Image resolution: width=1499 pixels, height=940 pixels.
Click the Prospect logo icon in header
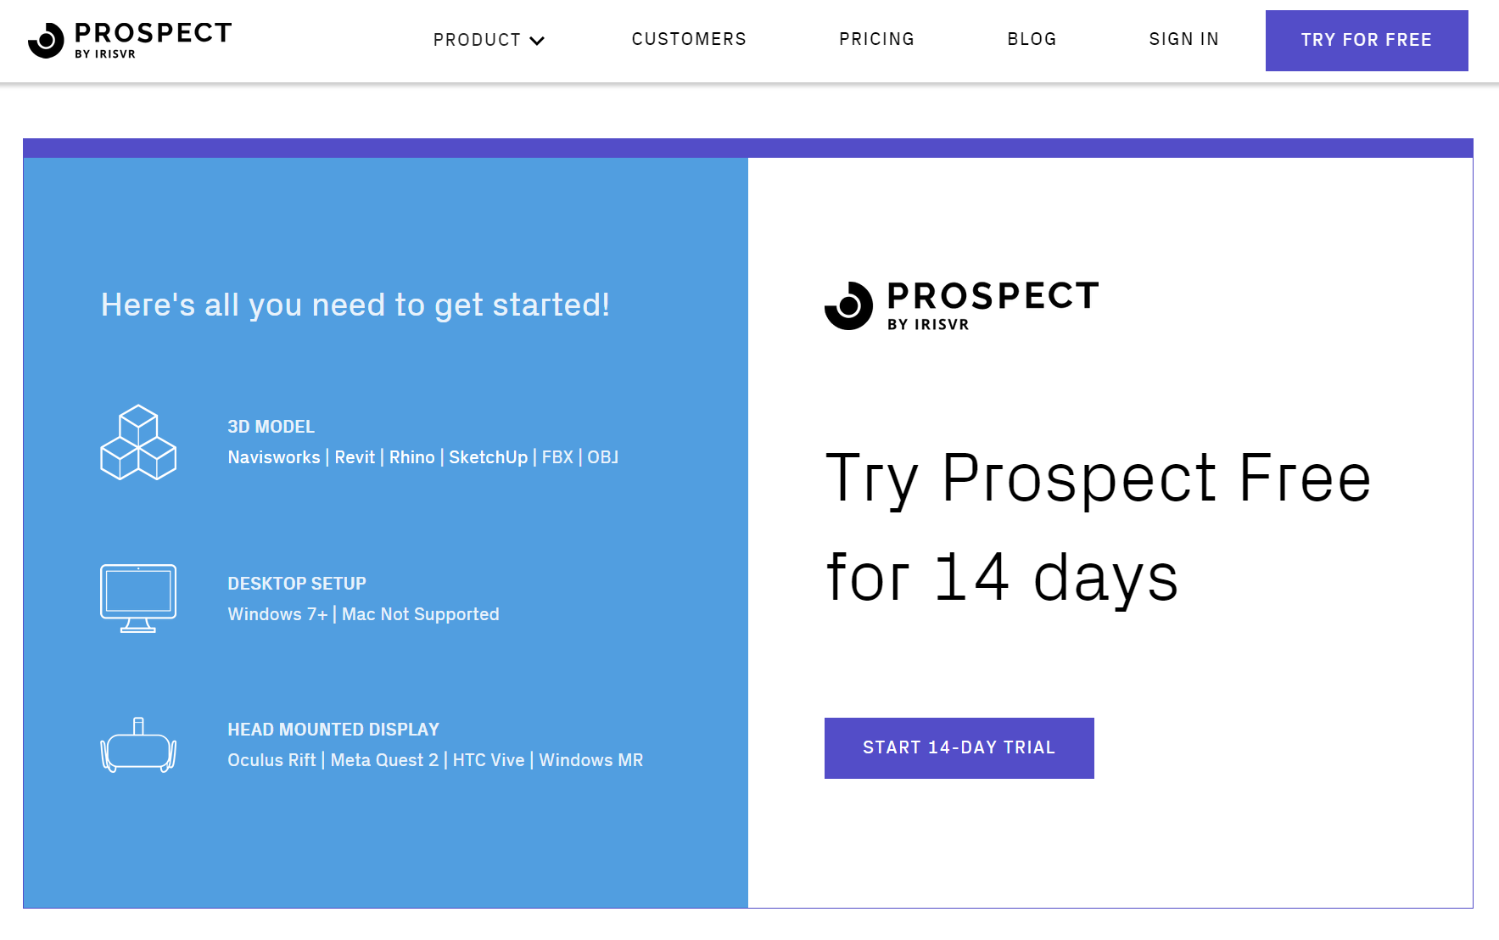(46, 40)
